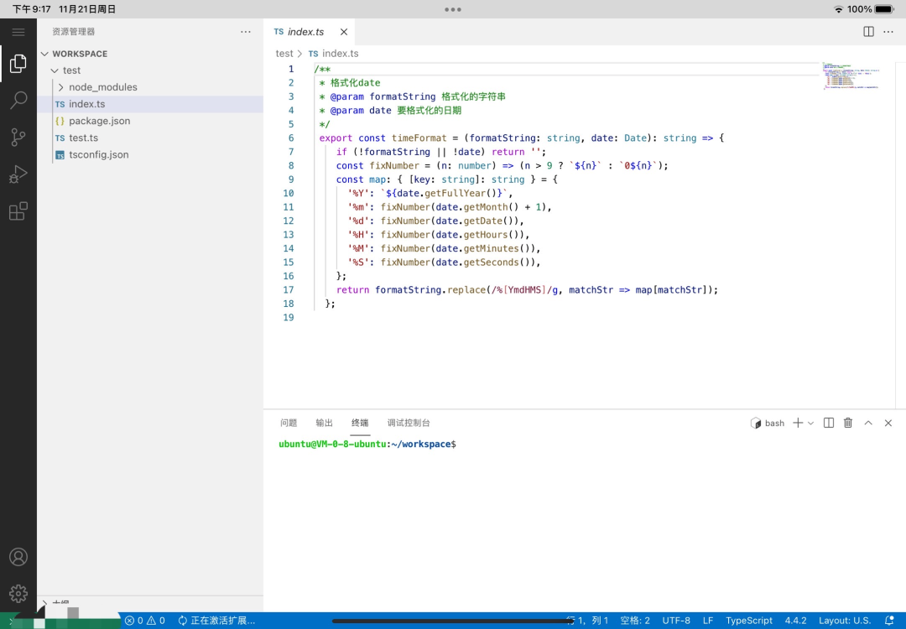Split the editor to the right

[x=868, y=32]
